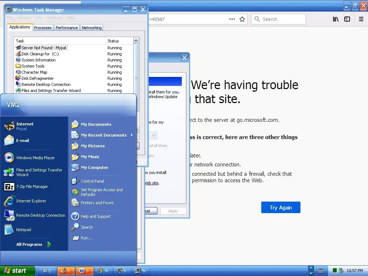Open Task Manager View menu
The height and width of the screenshot is (276, 368).
click(39, 18)
